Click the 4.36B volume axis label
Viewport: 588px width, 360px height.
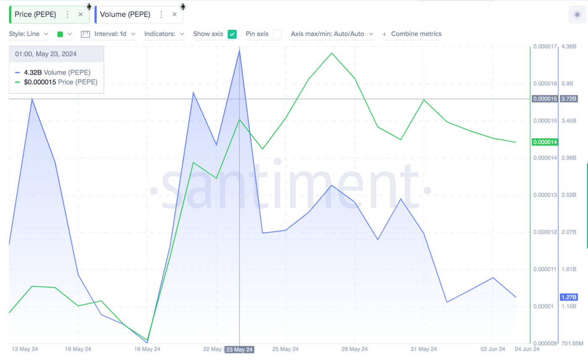coord(568,47)
